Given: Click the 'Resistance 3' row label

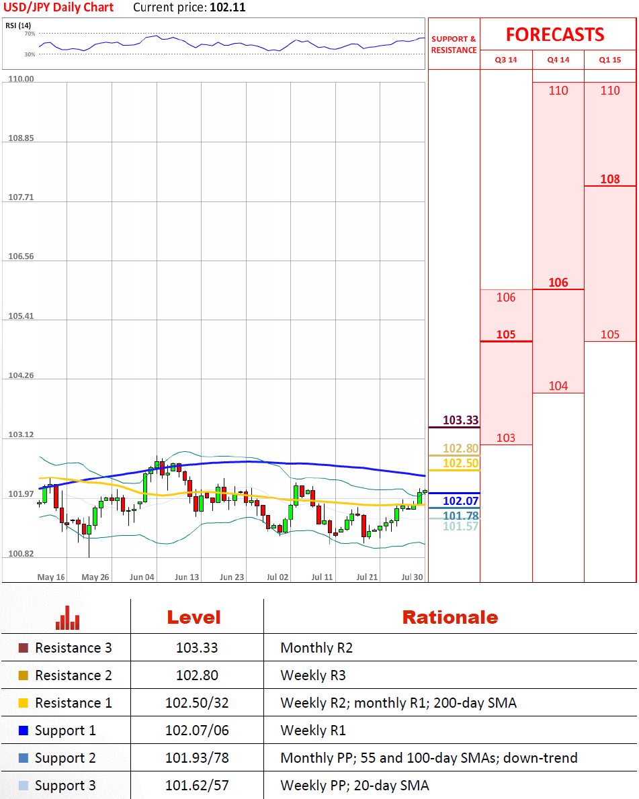Looking at the screenshot, I should point(73,648).
